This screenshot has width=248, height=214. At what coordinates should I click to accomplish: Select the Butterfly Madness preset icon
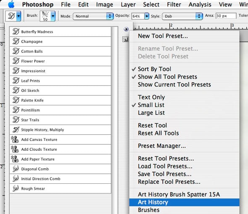pos(16,31)
